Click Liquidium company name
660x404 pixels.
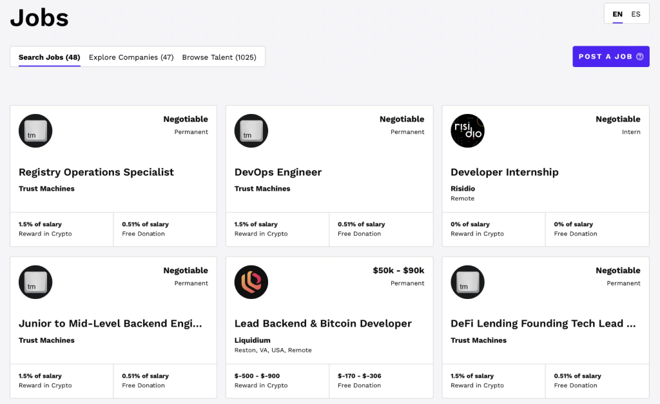click(253, 340)
